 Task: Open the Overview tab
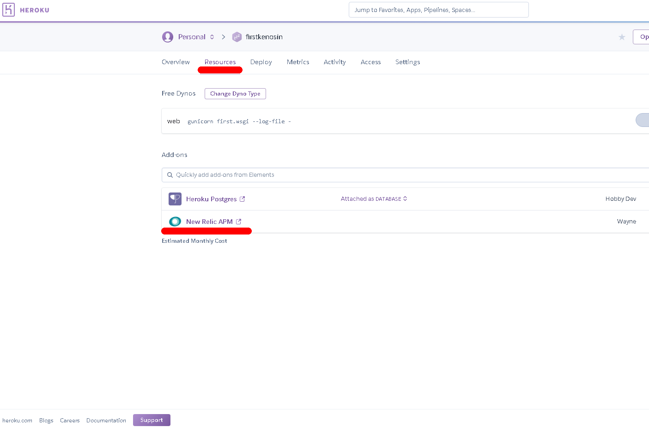176,62
